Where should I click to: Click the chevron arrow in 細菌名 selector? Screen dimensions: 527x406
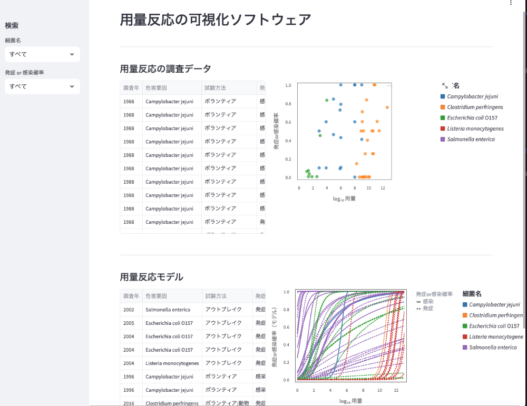tap(72, 54)
